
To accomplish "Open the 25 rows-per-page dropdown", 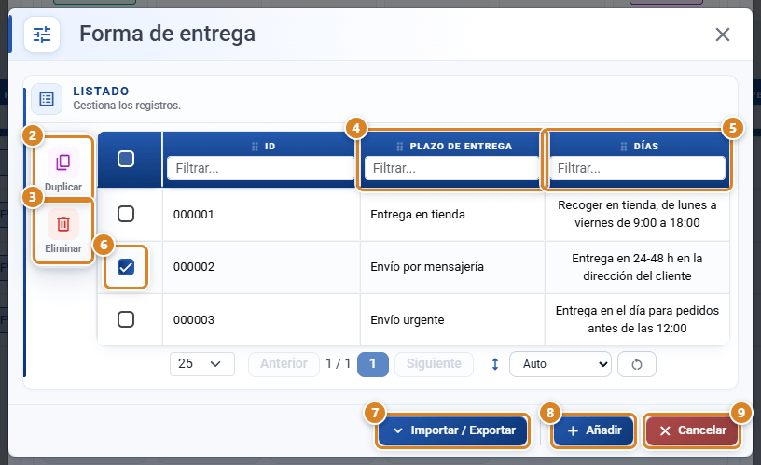I will (201, 364).
